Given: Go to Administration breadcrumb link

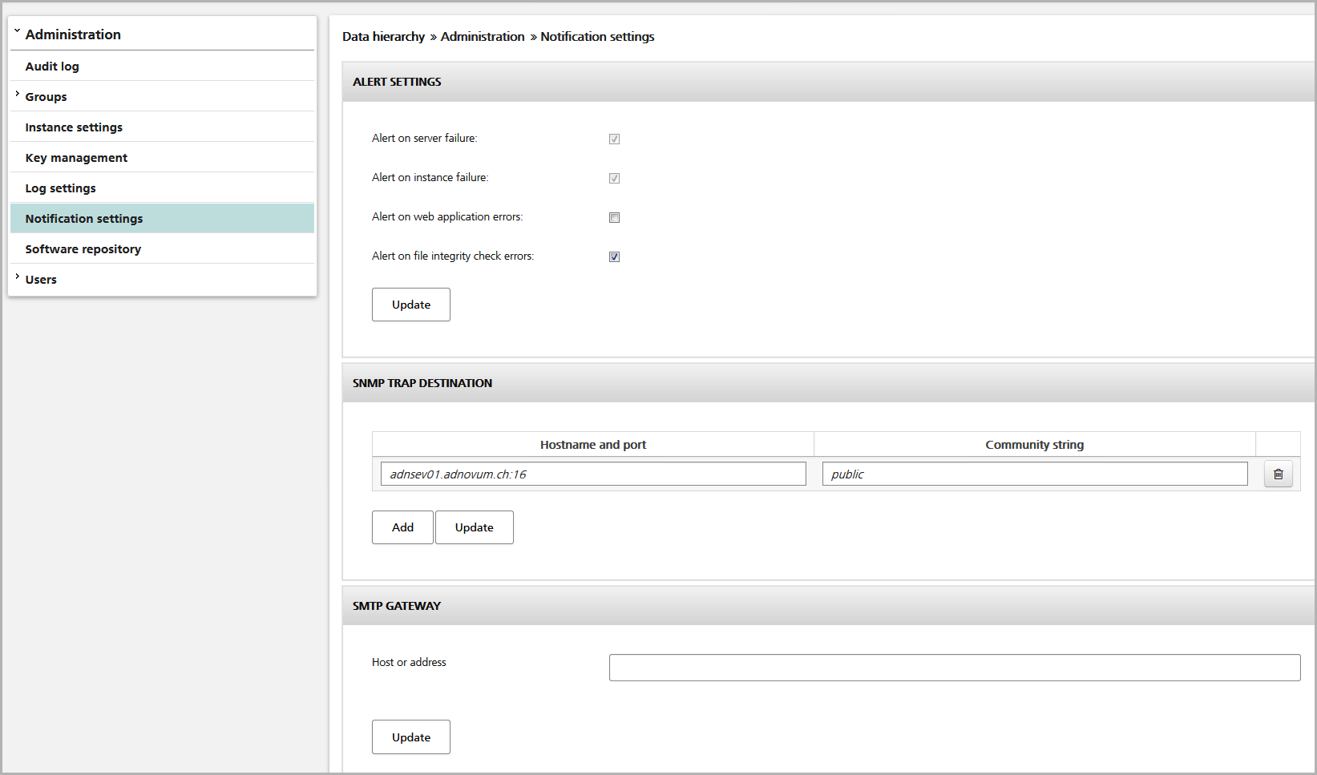Looking at the screenshot, I should click(x=483, y=37).
